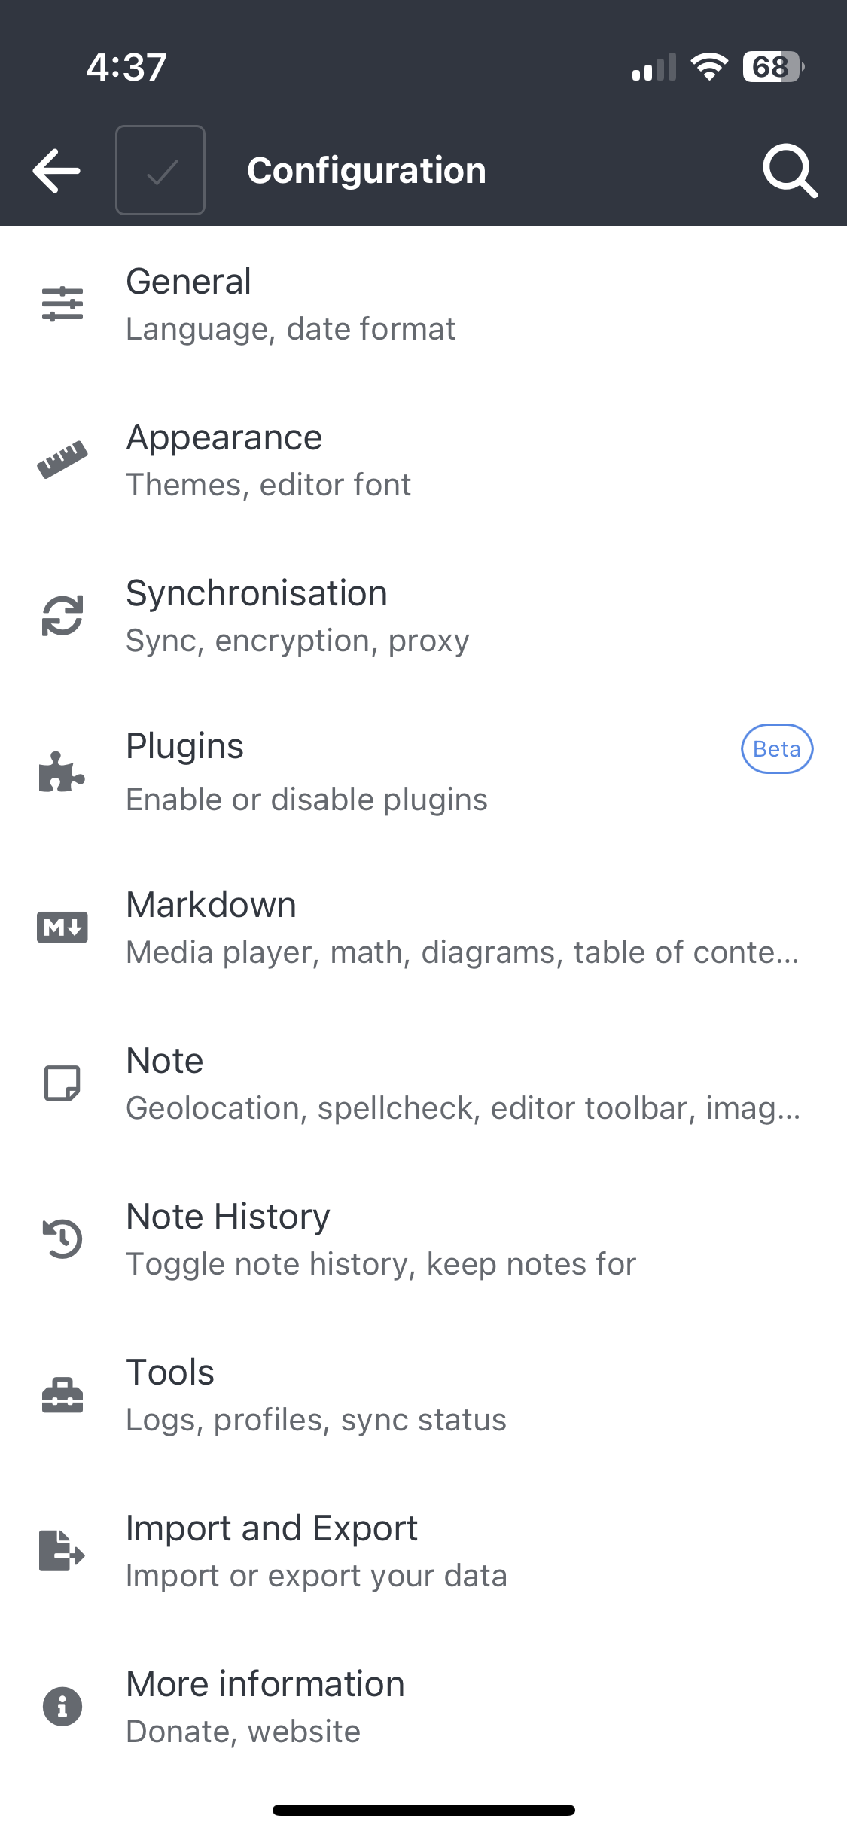This screenshot has height=1834, width=847.
Task: Tap the Wi-Fi status bar icon
Action: (x=709, y=67)
